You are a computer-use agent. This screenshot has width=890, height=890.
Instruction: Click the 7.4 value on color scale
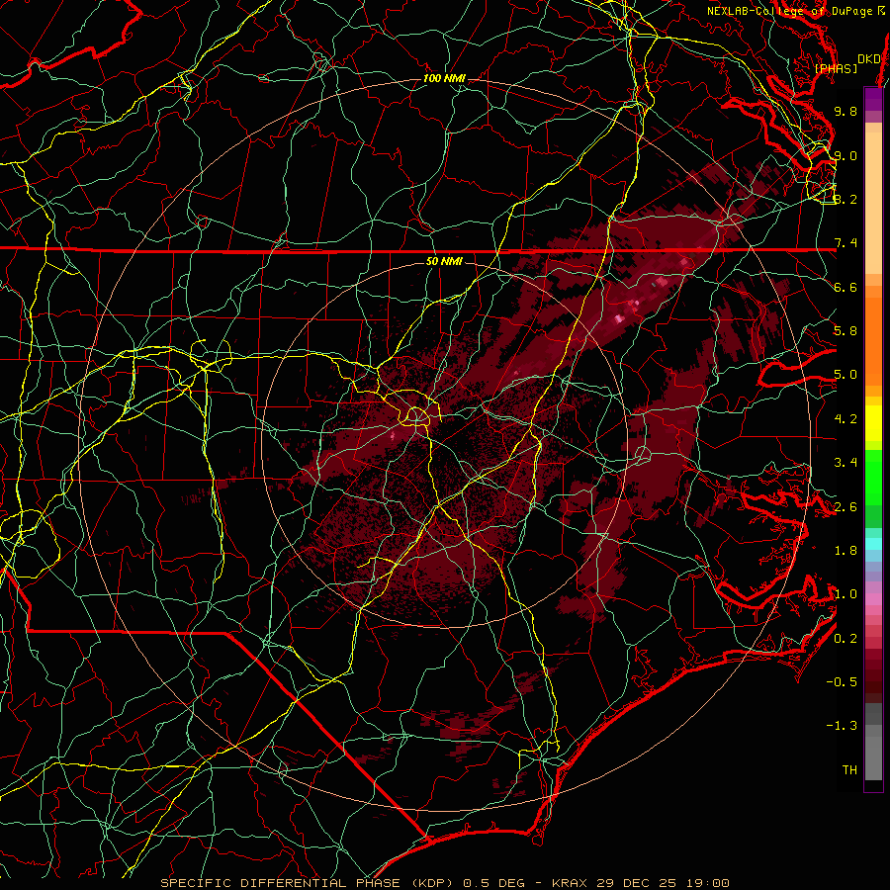tap(845, 243)
